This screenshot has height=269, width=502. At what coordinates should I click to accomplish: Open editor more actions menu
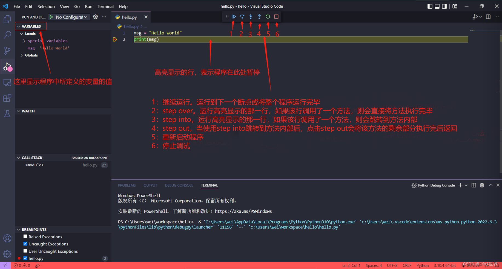point(497,17)
